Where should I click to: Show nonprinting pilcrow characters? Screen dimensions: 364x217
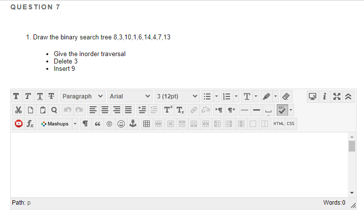[x=85, y=124]
